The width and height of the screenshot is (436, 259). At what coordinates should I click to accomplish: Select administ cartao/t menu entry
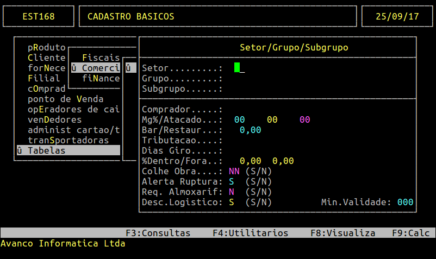(x=74, y=130)
